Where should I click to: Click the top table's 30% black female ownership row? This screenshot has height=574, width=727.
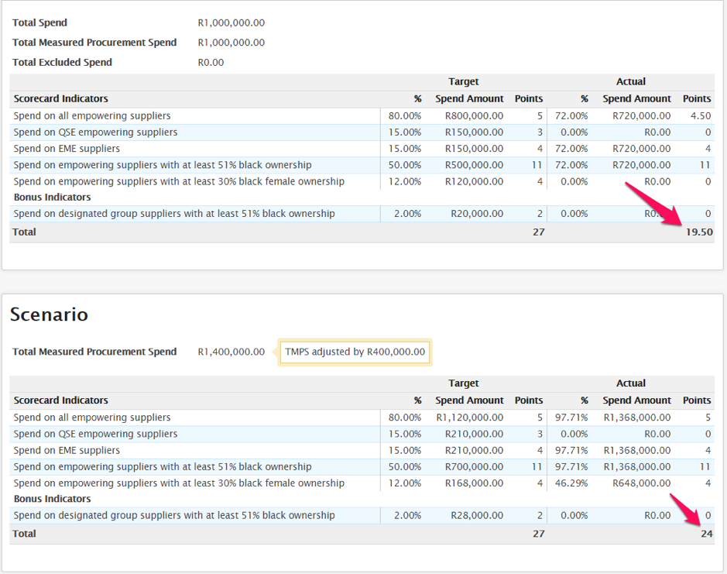pyautogui.click(x=362, y=181)
